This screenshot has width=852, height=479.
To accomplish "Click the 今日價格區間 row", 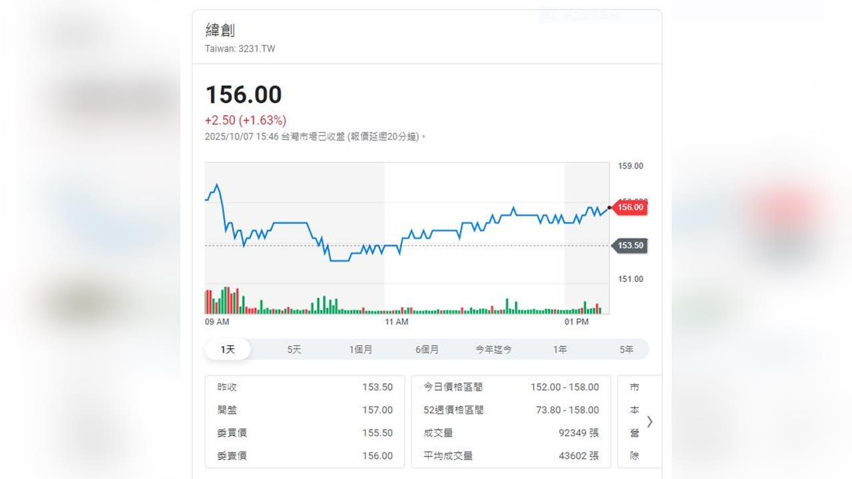I will click(511, 387).
